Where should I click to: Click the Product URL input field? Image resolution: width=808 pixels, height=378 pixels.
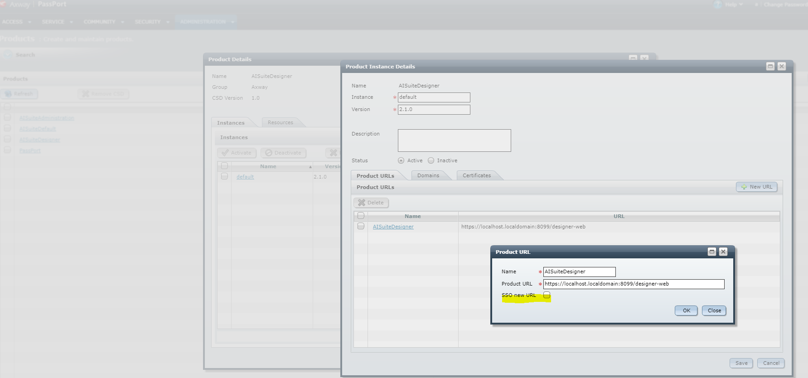[633, 284]
